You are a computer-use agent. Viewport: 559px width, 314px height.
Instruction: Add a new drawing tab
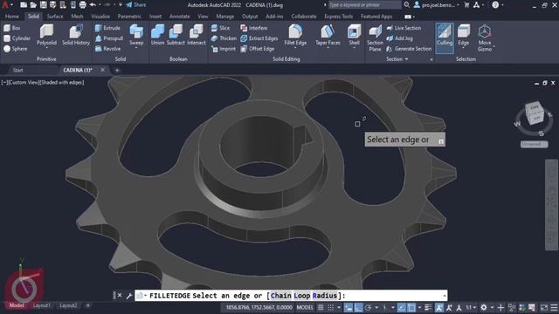point(117,70)
